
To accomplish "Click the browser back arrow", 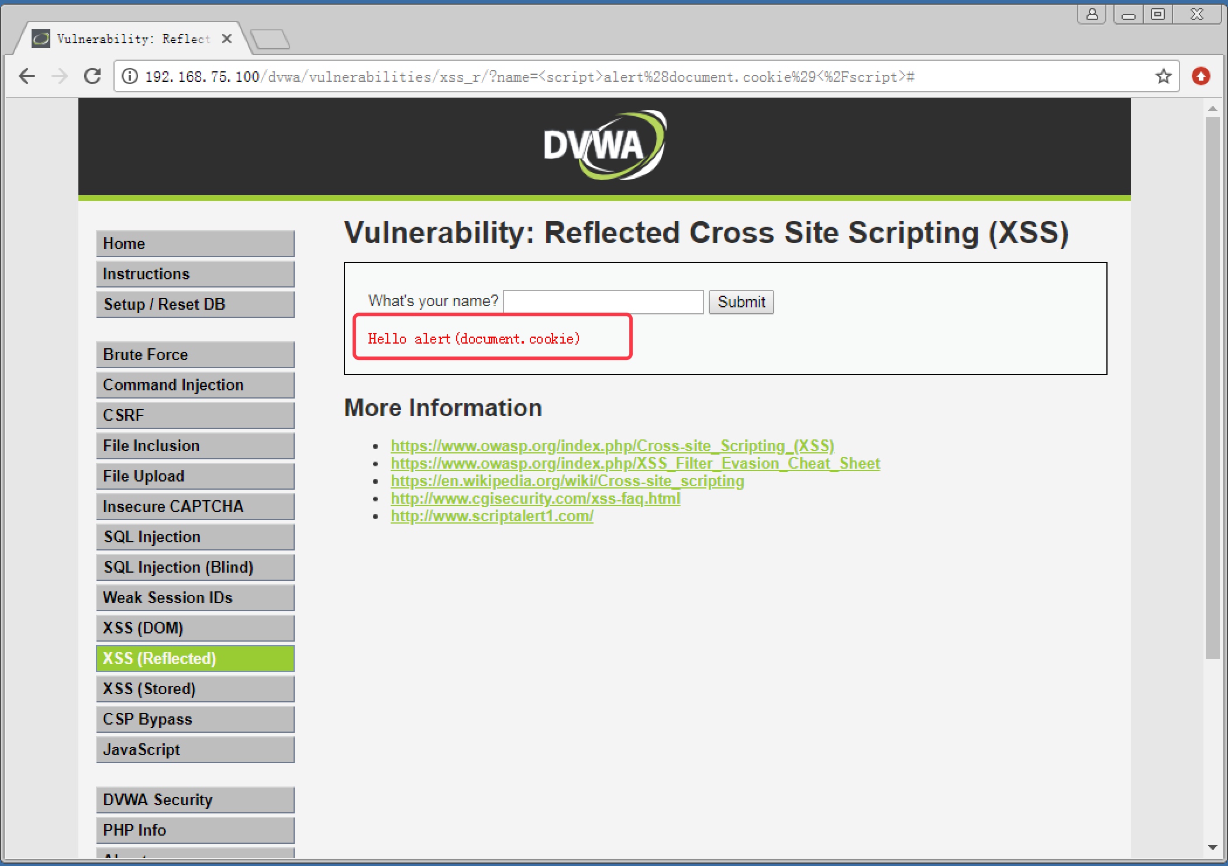I will pos(27,77).
